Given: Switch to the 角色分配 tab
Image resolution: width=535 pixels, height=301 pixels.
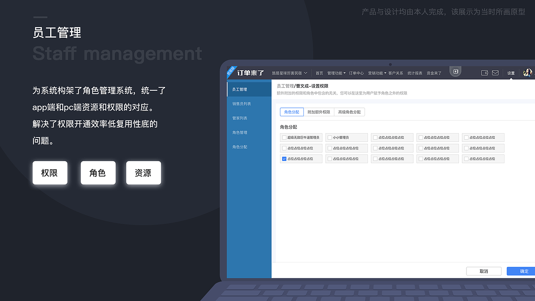Looking at the screenshot, I should click(x=292, y=112).
